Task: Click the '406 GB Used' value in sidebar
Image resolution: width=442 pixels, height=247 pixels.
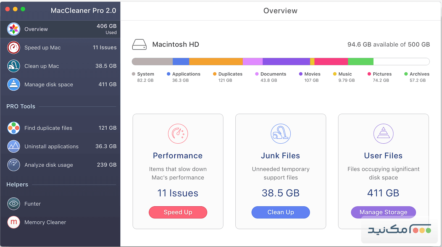Action: (x=107, y=29)
